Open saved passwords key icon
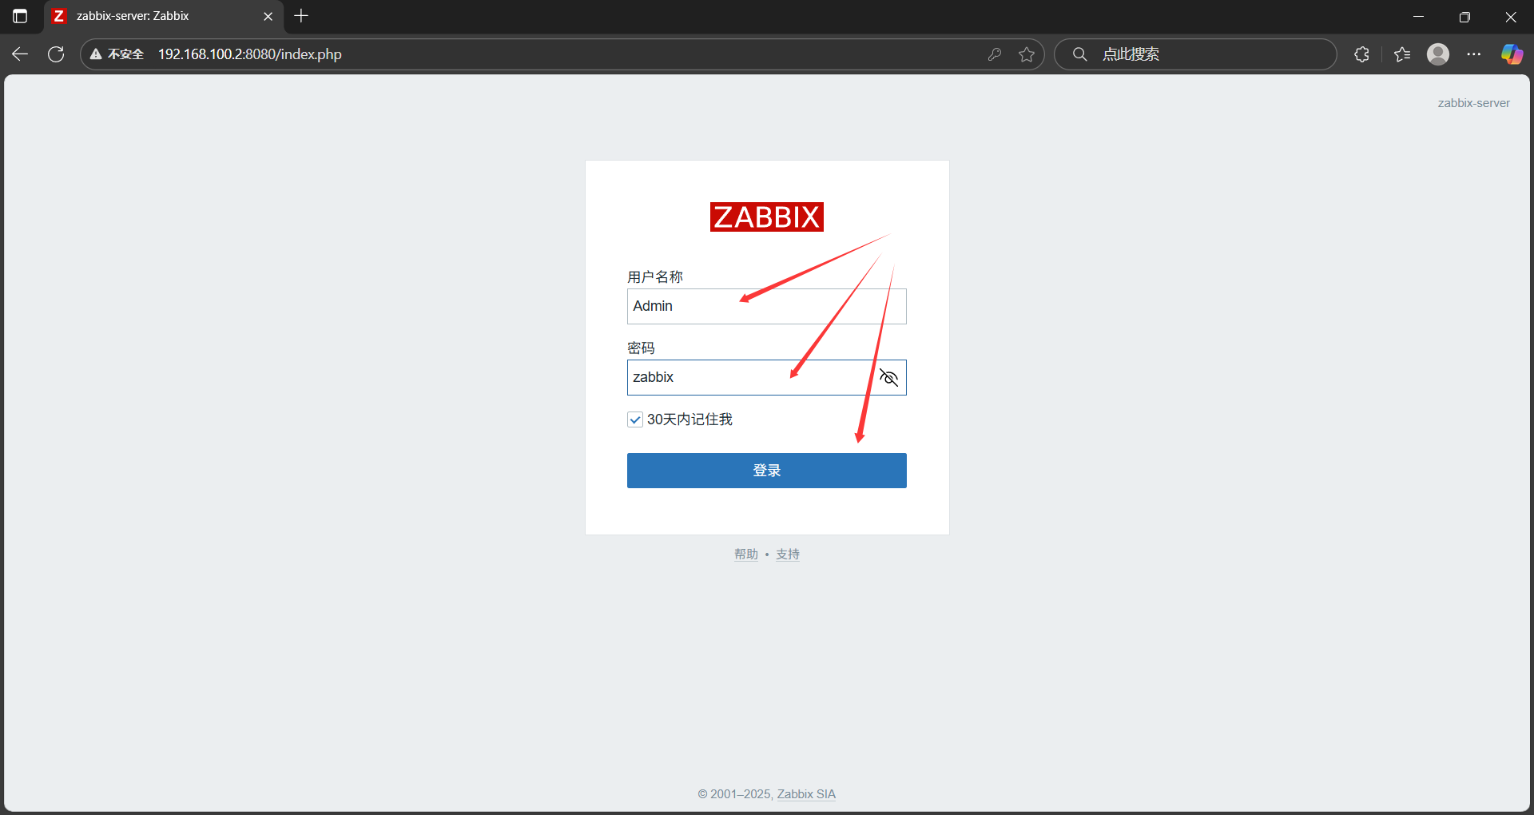 pos(995,54)
